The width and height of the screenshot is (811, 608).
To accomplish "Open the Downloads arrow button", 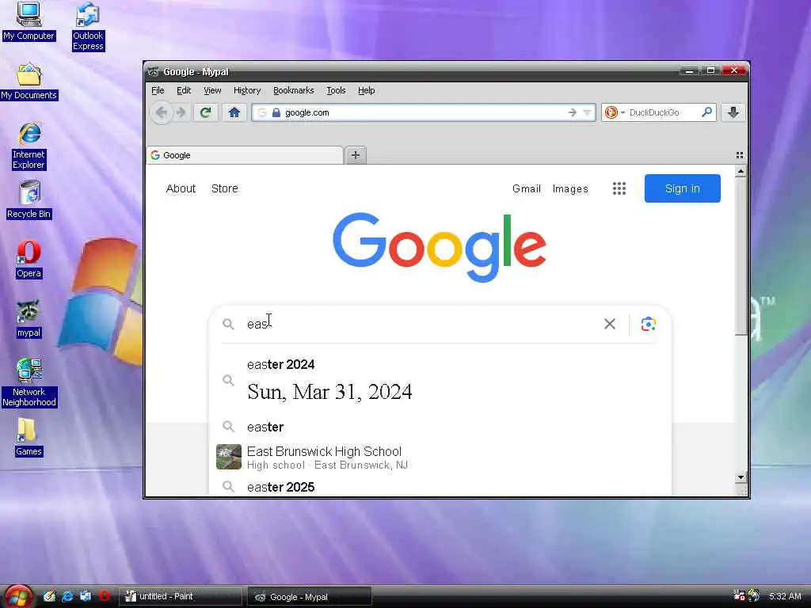I will click(733, 112).
